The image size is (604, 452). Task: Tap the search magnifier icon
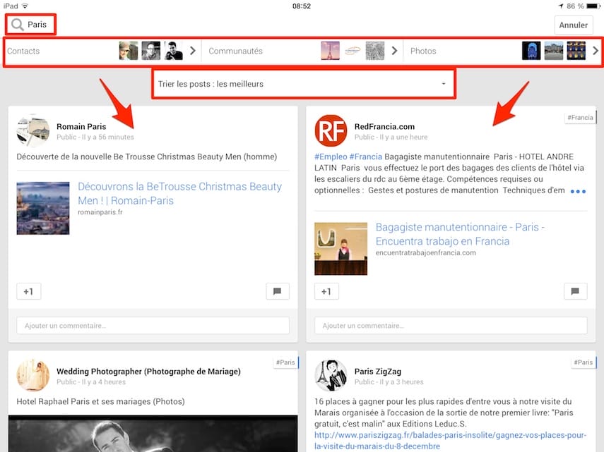tap(18, 25)
